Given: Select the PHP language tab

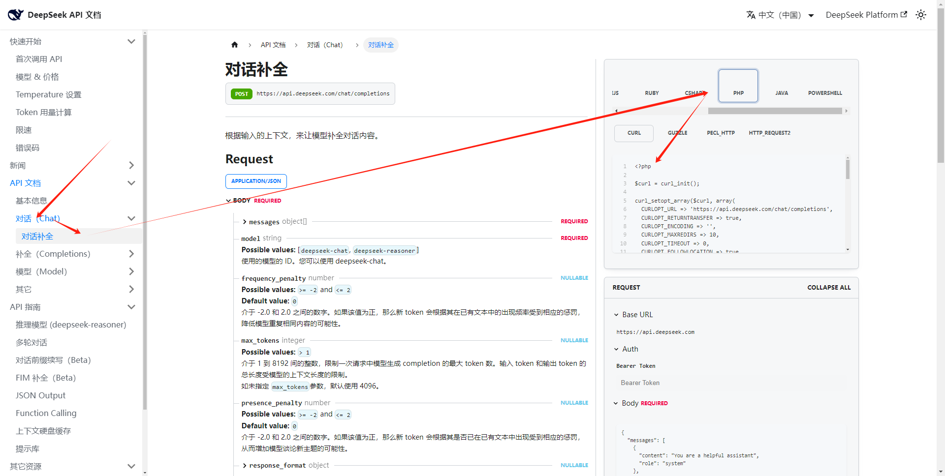Looking at the screenshot, I should point(738,86).
